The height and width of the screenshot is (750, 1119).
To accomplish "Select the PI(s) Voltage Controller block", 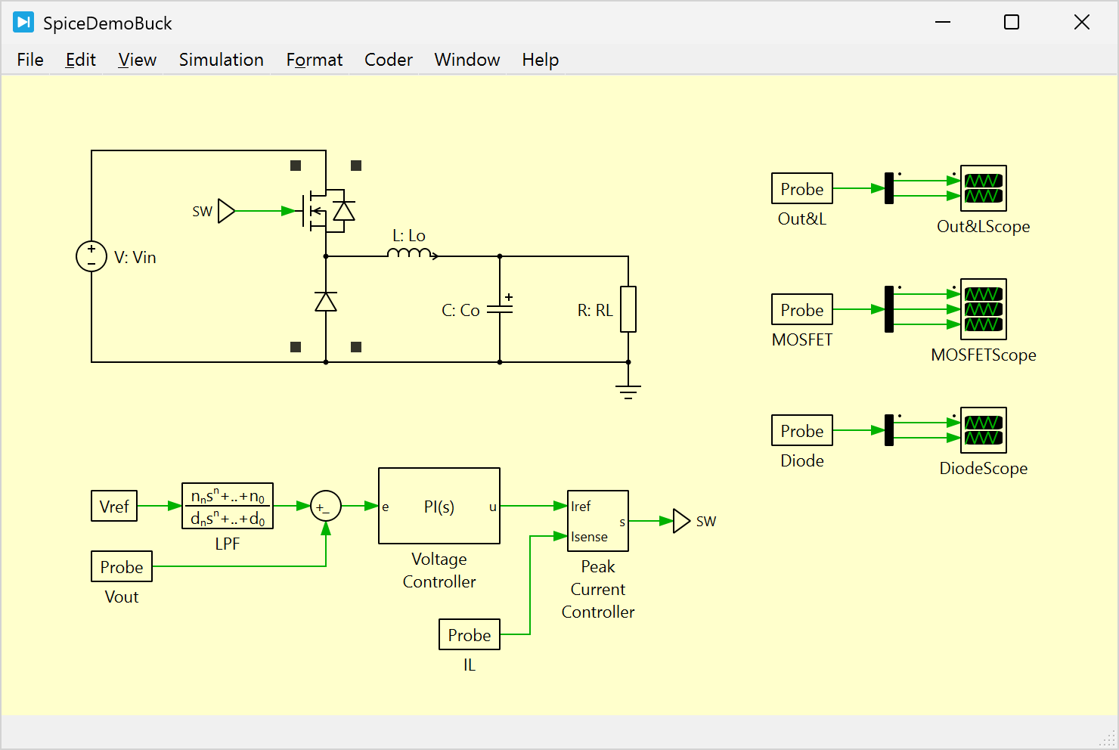I will pos(439,506).
